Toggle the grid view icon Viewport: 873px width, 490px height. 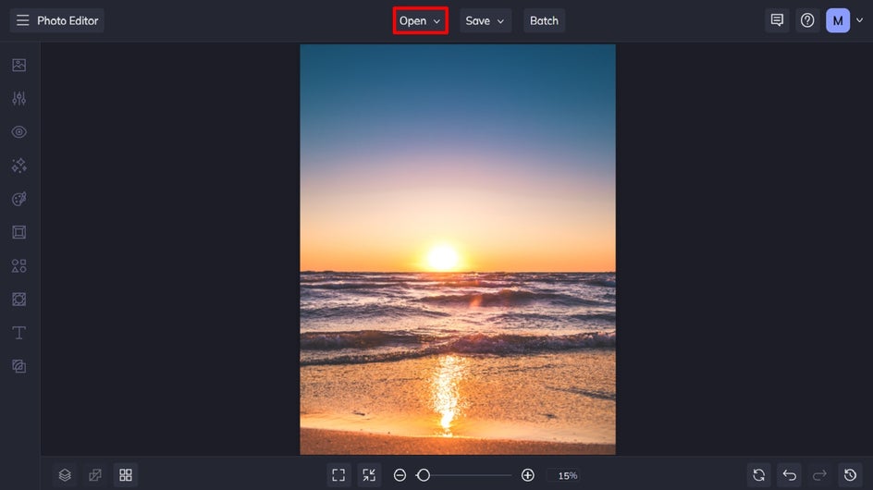(x=126, y=475)
